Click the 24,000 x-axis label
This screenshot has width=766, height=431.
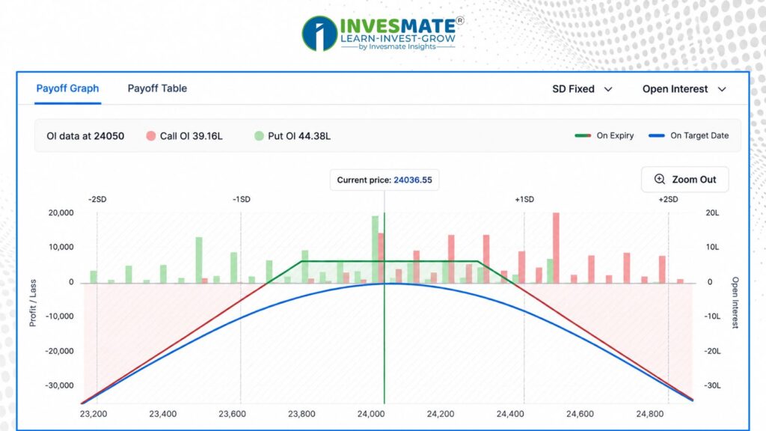pos(371,414)
